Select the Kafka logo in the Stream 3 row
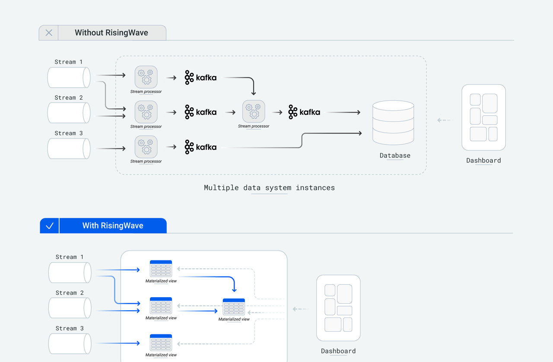Image resolution: width=553 pixels, height=362 pixels. pos(200,147)
